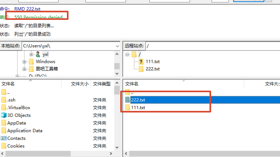Click the AppData folder icon
This screenshot has height=157, width=280.
[4, 123]
